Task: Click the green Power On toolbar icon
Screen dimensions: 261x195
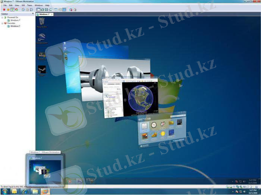Action: point(12,10)
